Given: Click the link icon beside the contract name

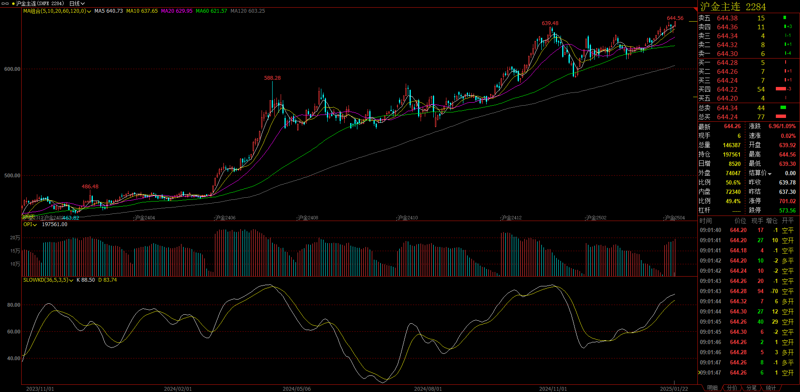Looking at the screenshot, I should [6, 3].
